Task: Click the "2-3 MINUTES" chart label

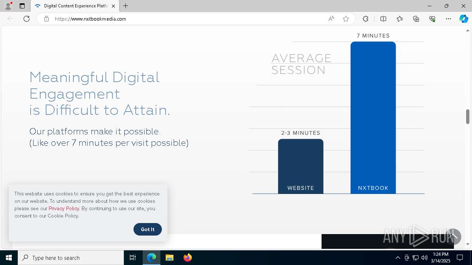Action: [301, 133]
